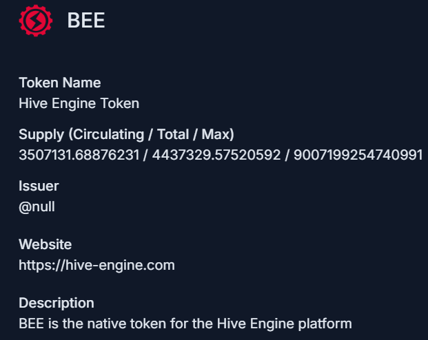Click the word BEE starting the description
Image resolution: width=428 pixels, height=340 pixels.
click(x=32, y=323)
